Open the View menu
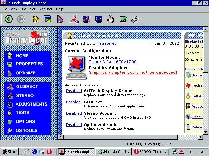Viewport: 209px width, 156px height. [14, 9]
